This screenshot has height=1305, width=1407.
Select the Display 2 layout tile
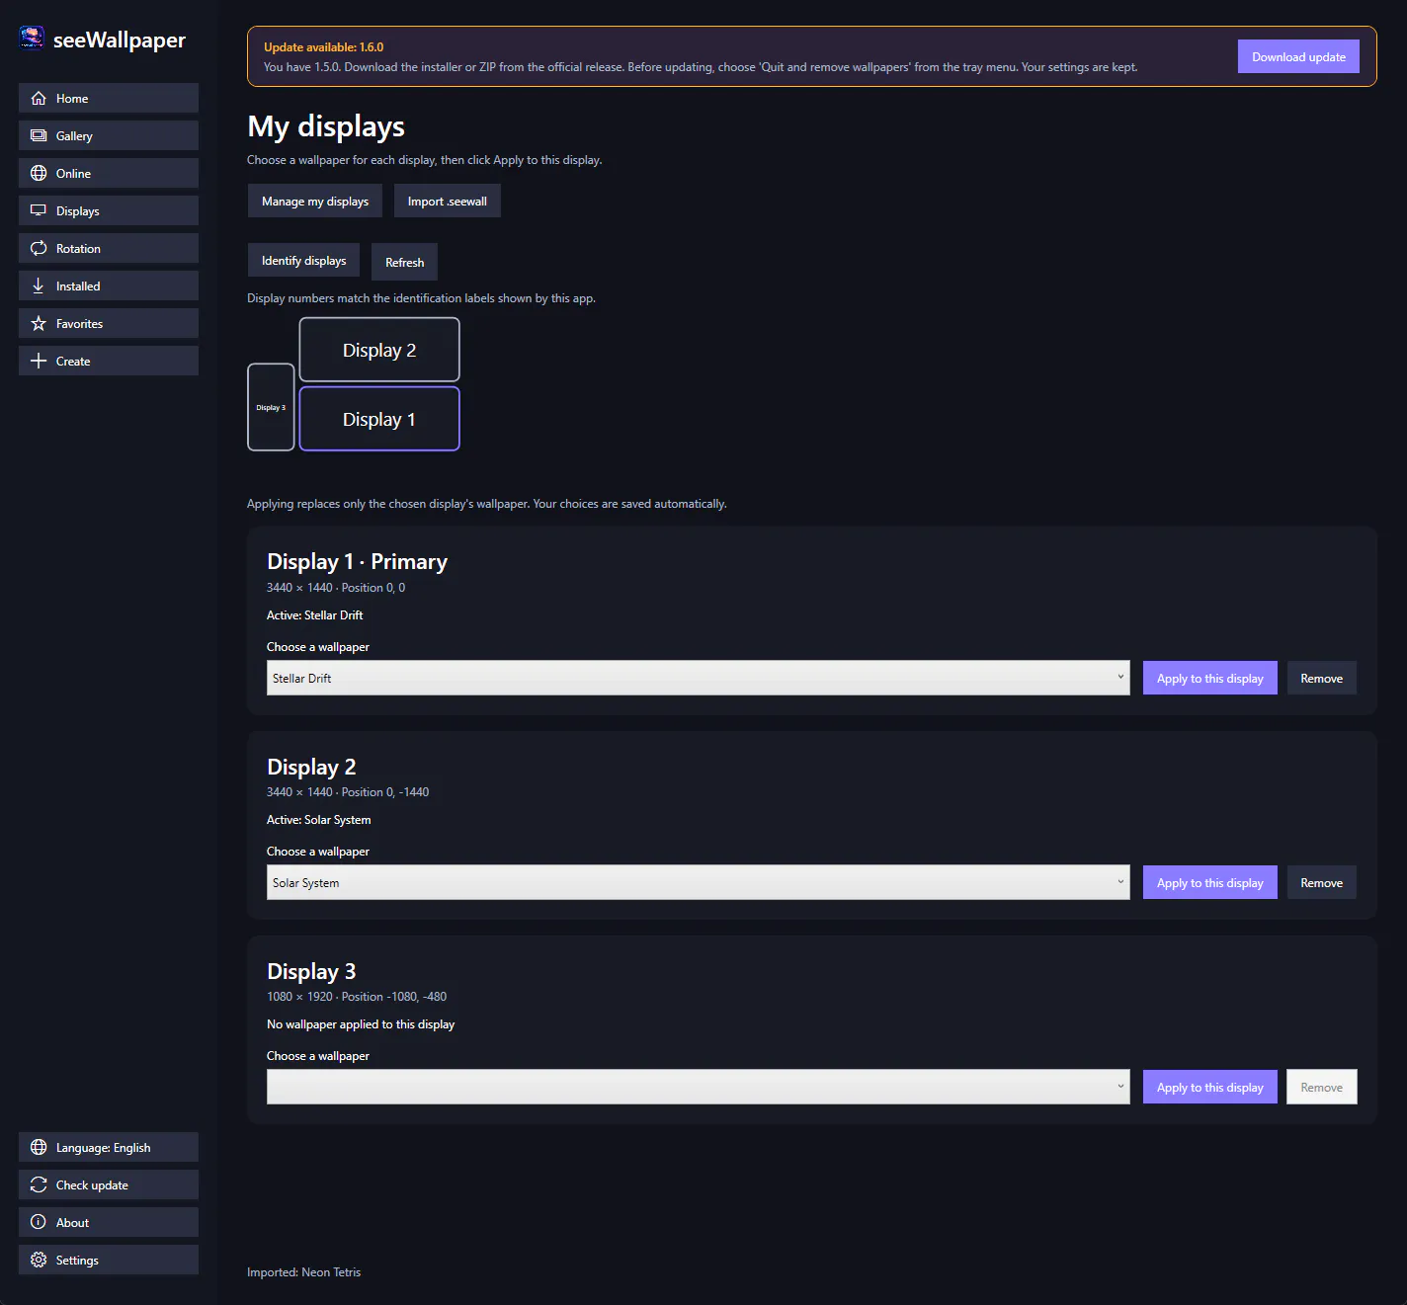coord(379,350)
